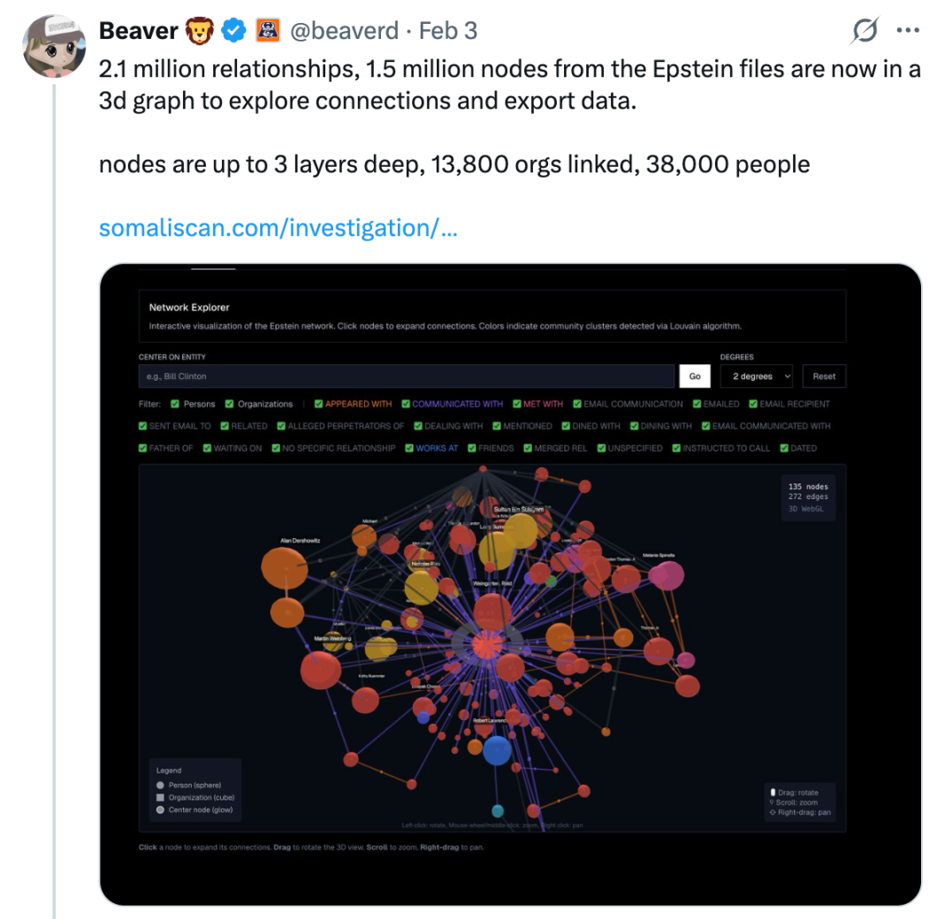Click Beaver's profile avatar
Image resolution: width=937 pixels, height=919 pixels.
click(54, 46)
